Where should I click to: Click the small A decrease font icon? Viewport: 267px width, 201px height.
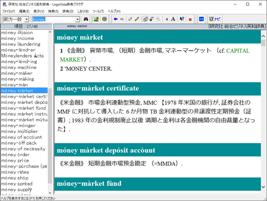tap(167, 19)
